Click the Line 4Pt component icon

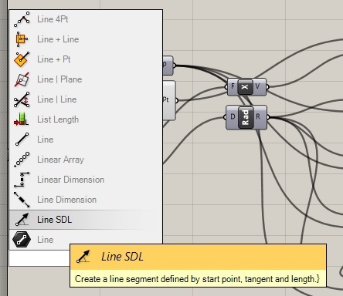point(22,19)
